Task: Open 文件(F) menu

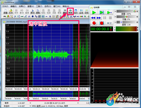Action: [x=5, y=6]
